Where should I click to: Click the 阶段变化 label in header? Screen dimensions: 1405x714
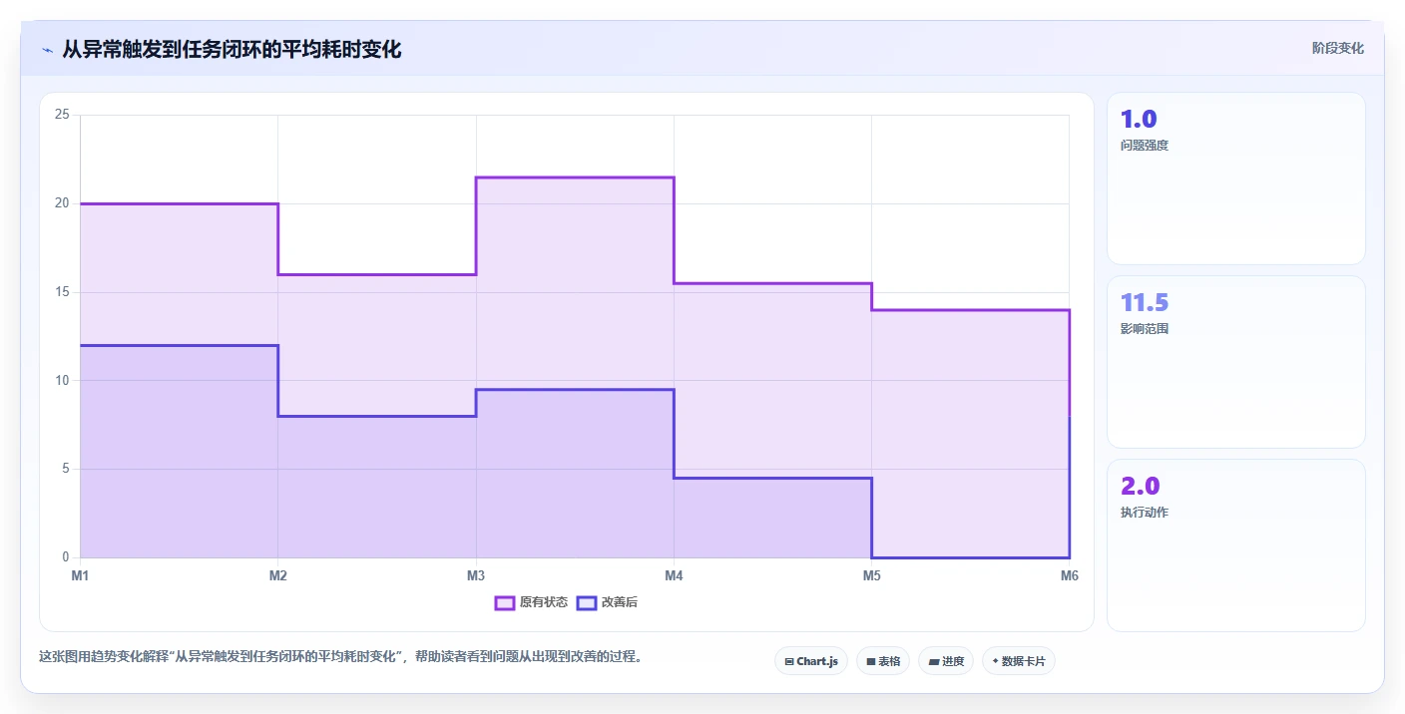click(1337, 48)
